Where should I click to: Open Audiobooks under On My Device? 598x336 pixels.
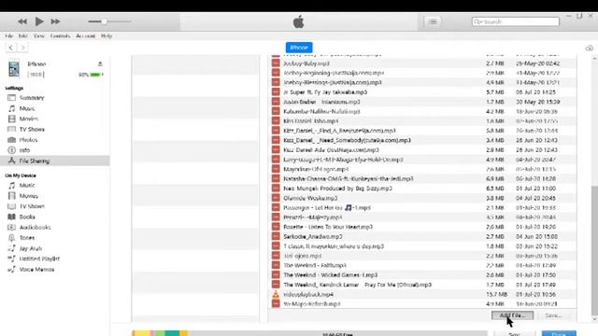pyautogui.click(x=36, y=228)
